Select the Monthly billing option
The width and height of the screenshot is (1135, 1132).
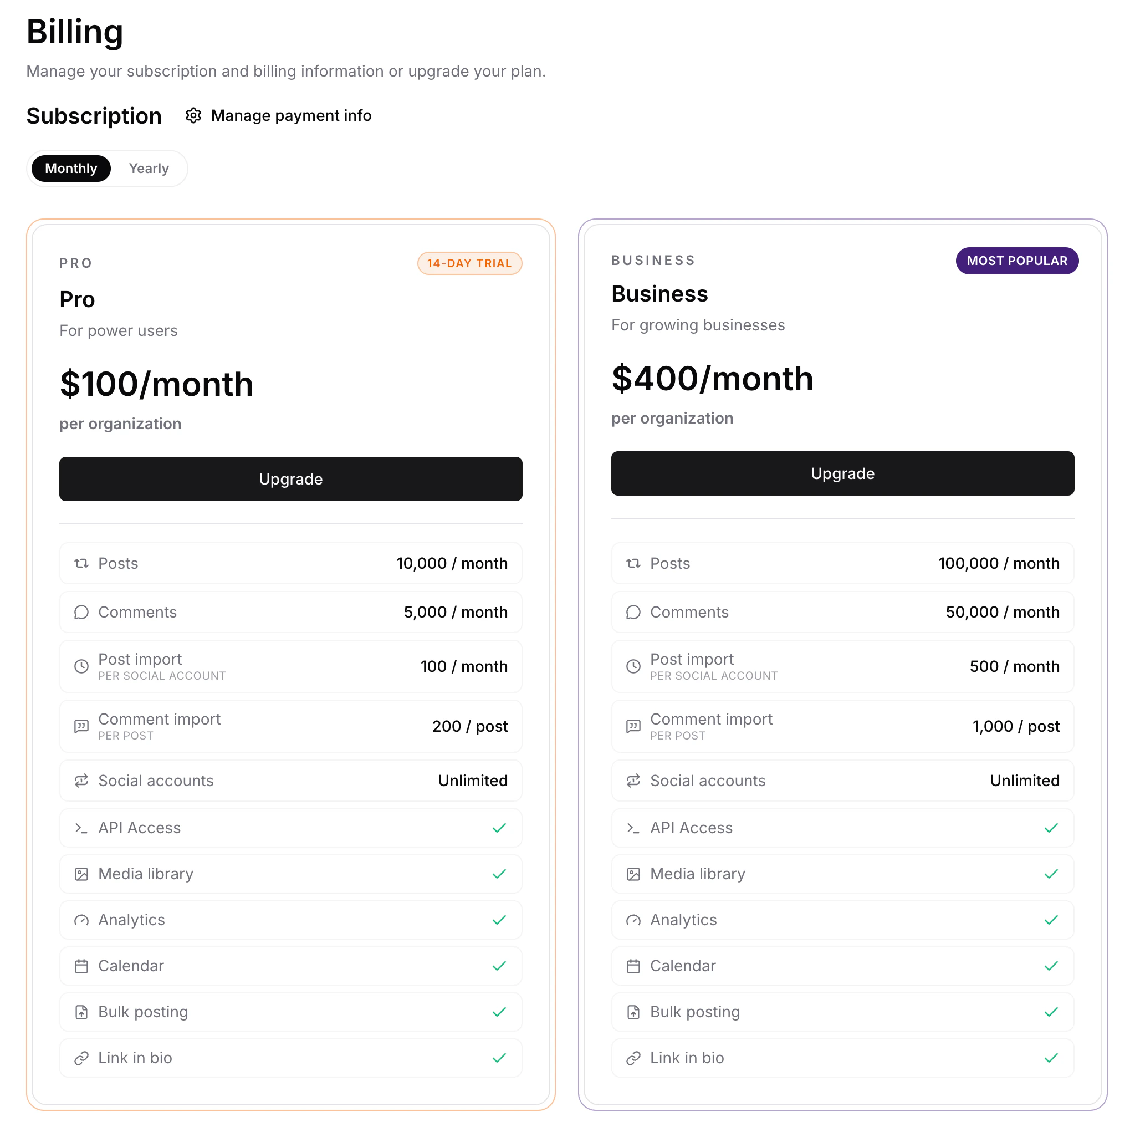coord(71,169)
